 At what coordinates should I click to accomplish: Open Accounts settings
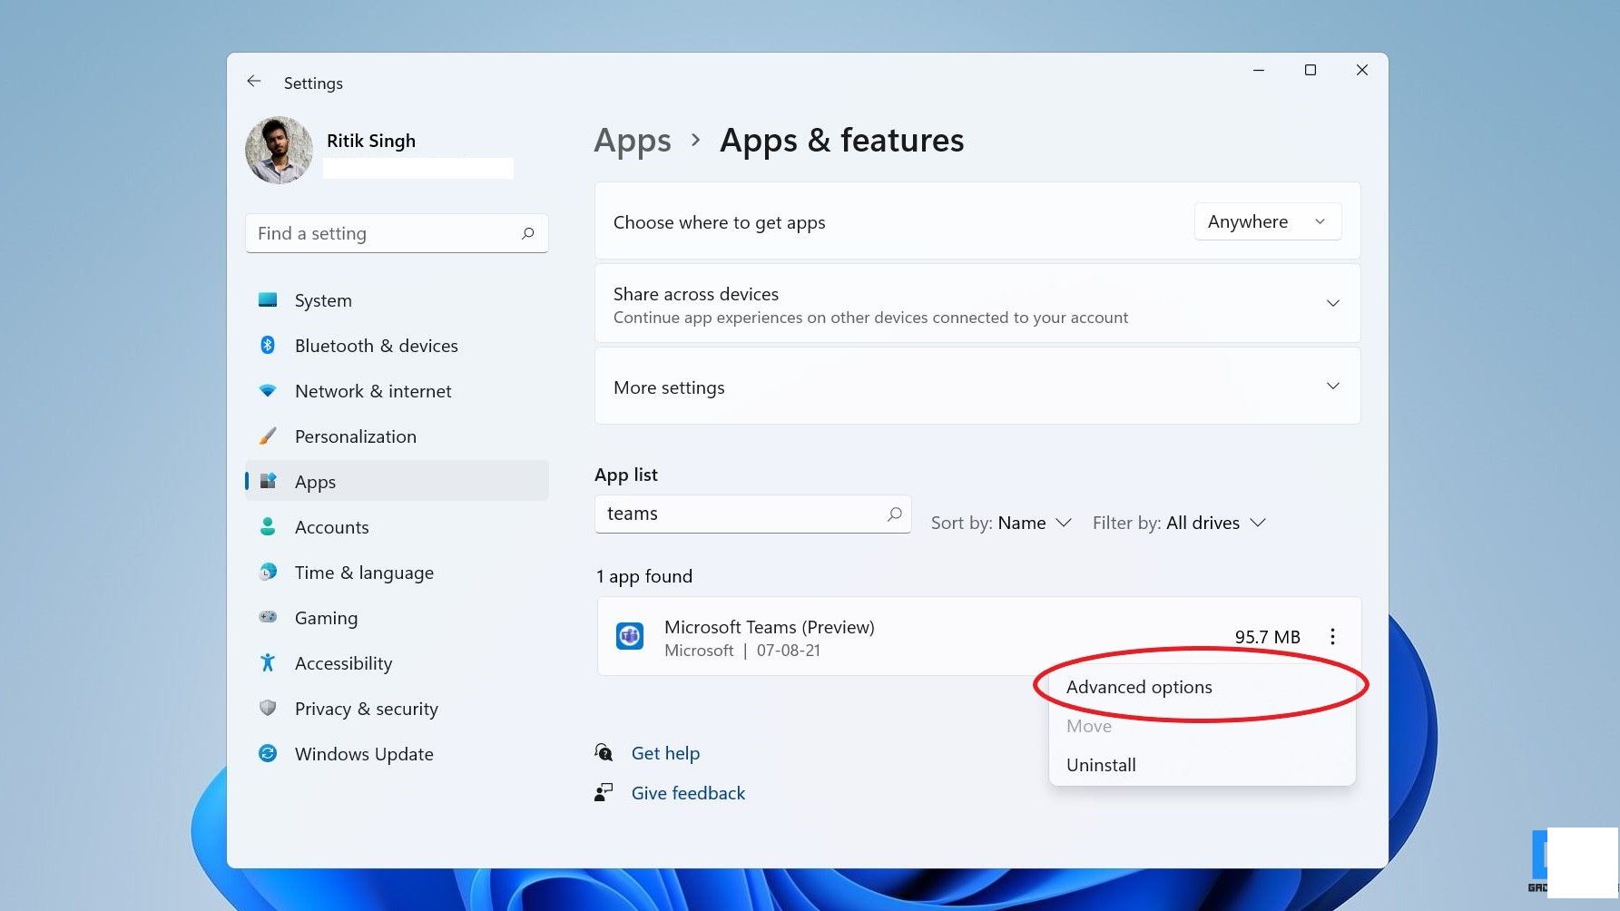(397, 527)
